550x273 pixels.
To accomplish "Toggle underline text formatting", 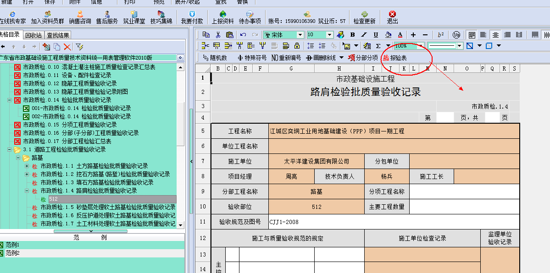I will (x=376, y=35).
